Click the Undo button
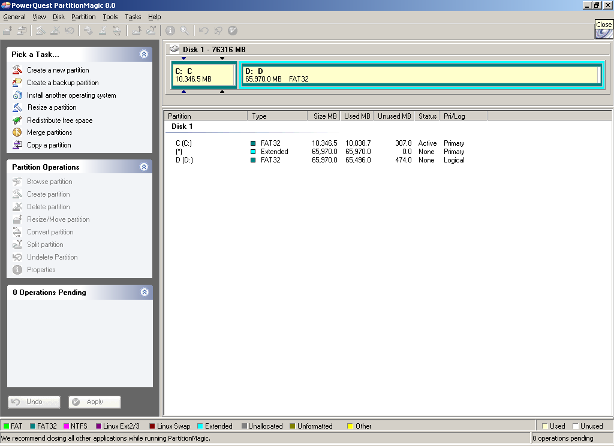Viewport: 614px width, 446px height. (34, 402)
